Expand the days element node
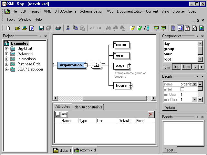Viewport: 207px width, 155px height. point(129,66)
